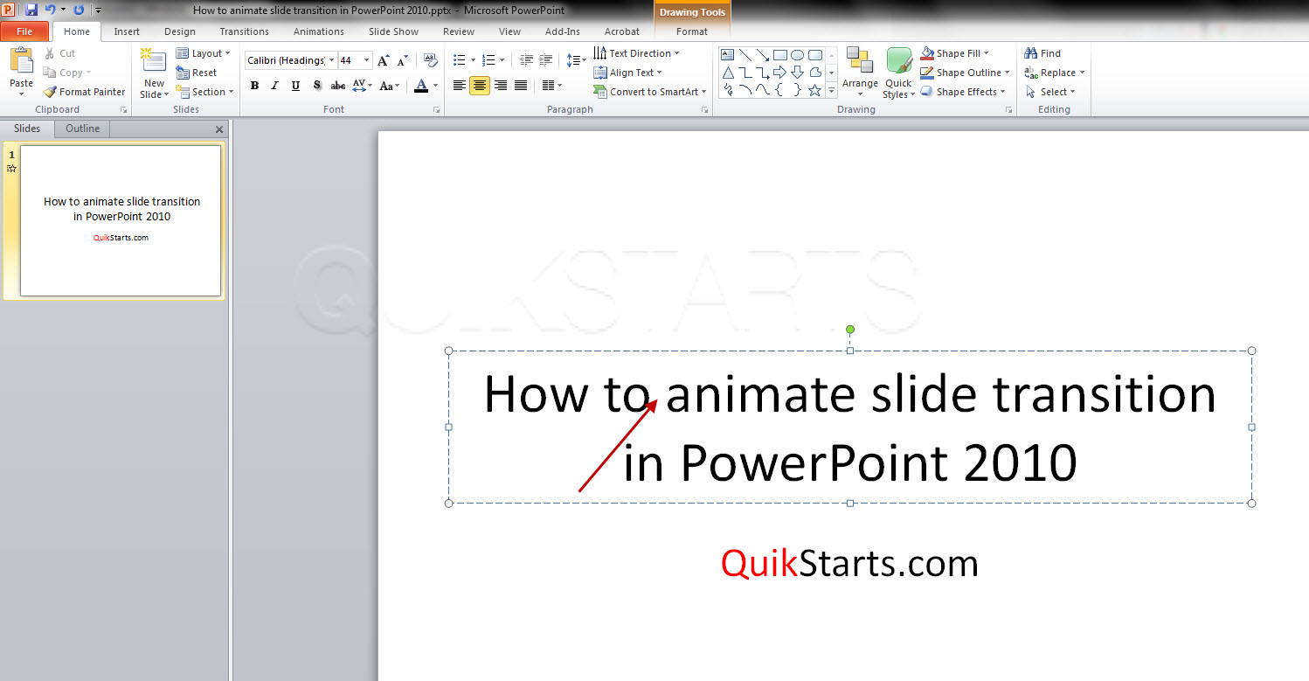The image size is (1309, 681).
Task: Open the Line Spacing menu
Action: point(576,60)
